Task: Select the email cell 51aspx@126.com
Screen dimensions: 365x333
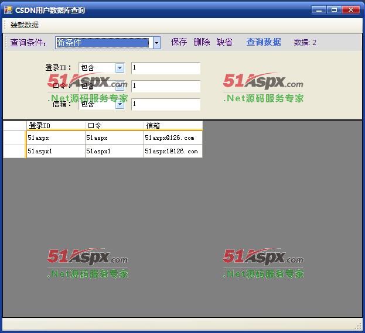Action: pyautogui.click(x=173, y=138)
